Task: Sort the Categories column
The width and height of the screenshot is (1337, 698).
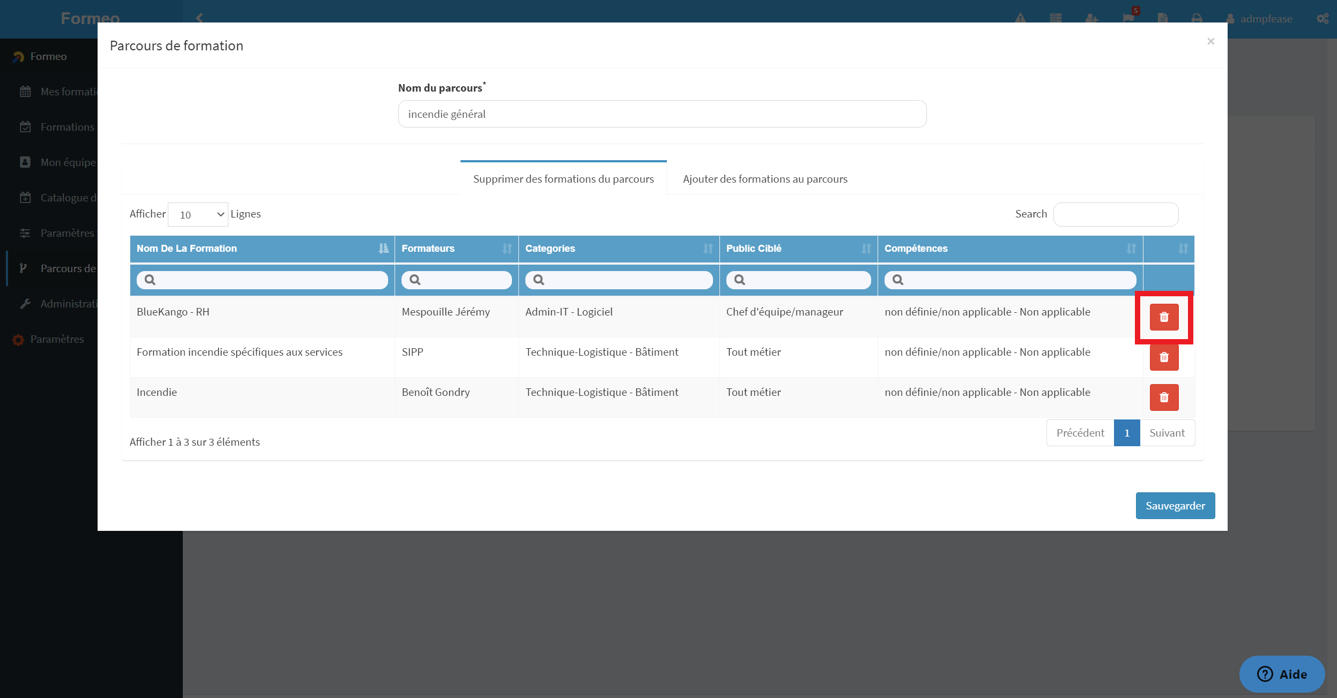Action: pos(619,249)
